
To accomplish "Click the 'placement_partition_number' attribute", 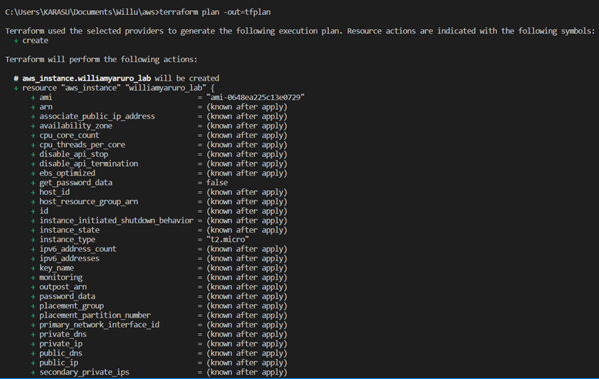I will [95, 315].
